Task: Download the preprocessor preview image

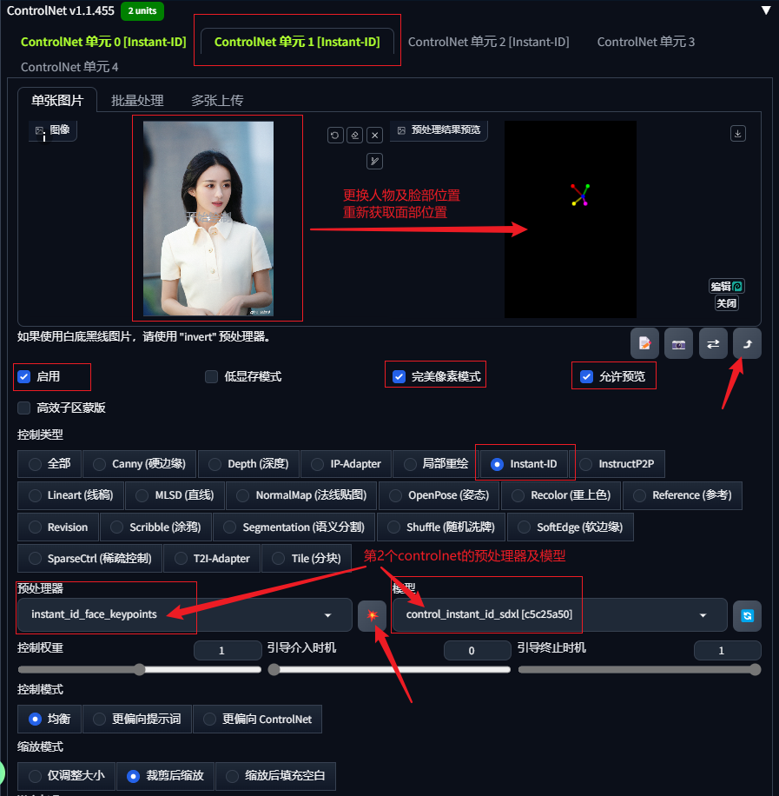Action: pyautogui.click(x=737, y=134)
